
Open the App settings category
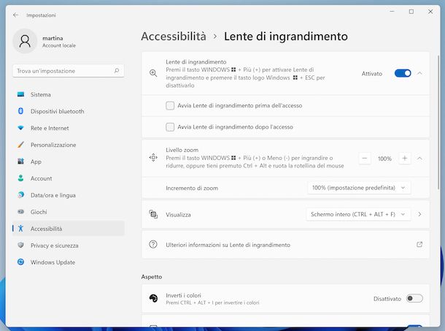(69, 161)
